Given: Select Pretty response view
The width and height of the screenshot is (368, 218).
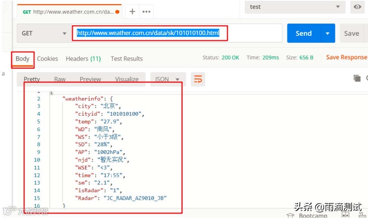Looking at the screenshot, I should coord(32,79).
